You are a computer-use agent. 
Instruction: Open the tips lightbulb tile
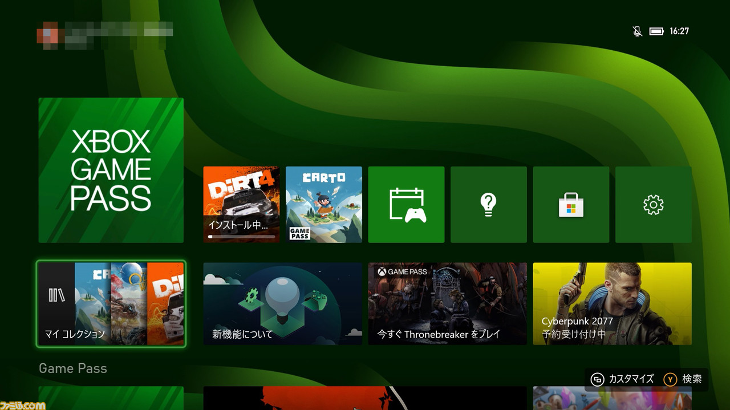point(489,205)
